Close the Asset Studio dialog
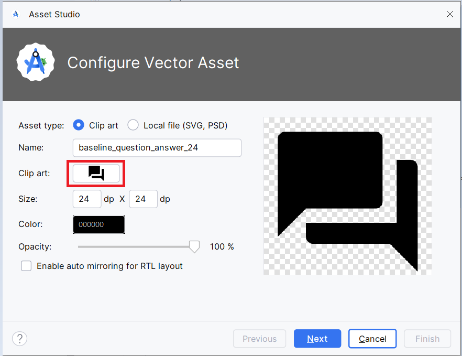The height and width of the screenshot is (356, 462). pyautogui.click(x=449, y=14)
